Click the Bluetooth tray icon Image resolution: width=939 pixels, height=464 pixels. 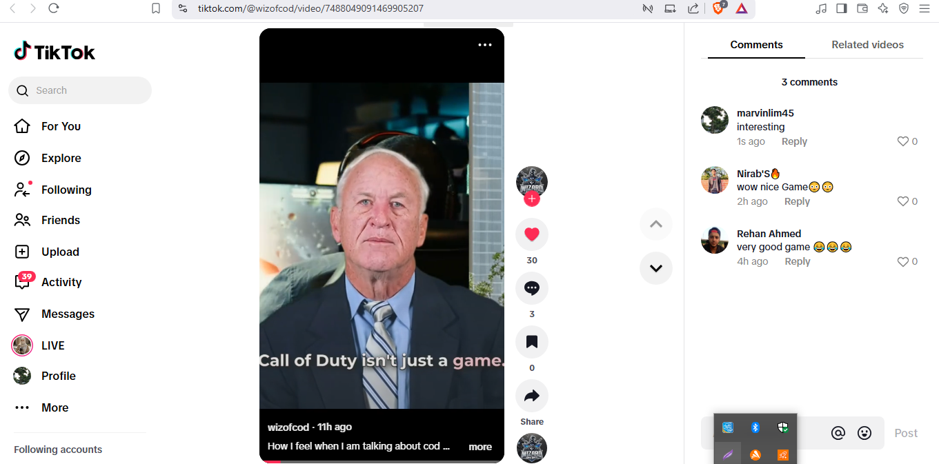point(755,427)
